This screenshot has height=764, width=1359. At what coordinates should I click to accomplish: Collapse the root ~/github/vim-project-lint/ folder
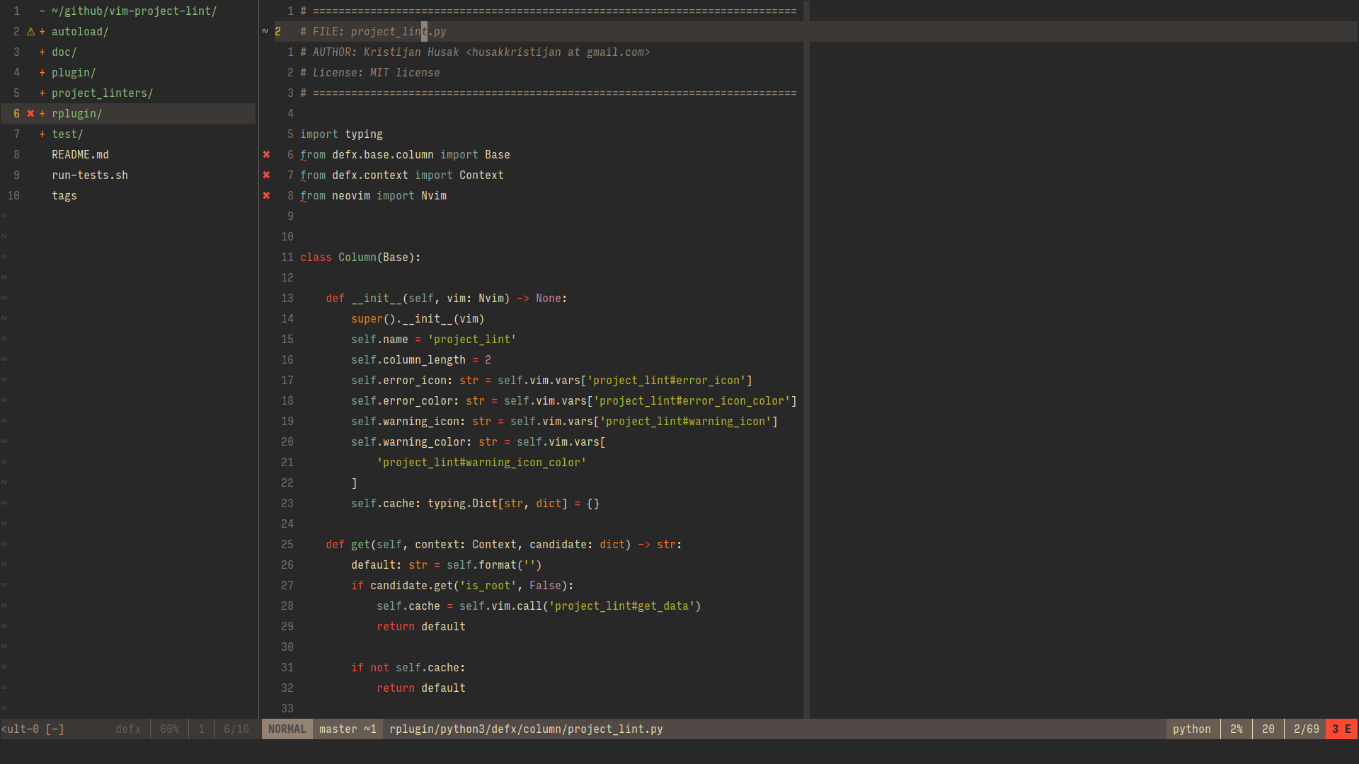(x=42, y=11)
